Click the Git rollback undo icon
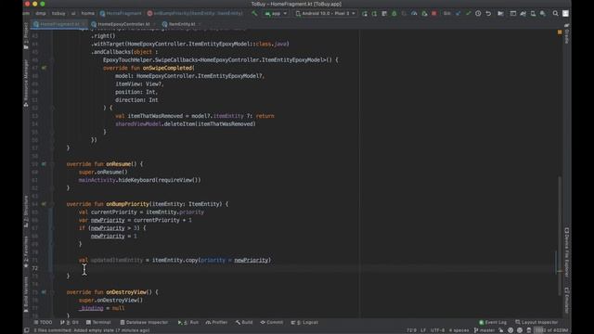 [x=488, y=14]
